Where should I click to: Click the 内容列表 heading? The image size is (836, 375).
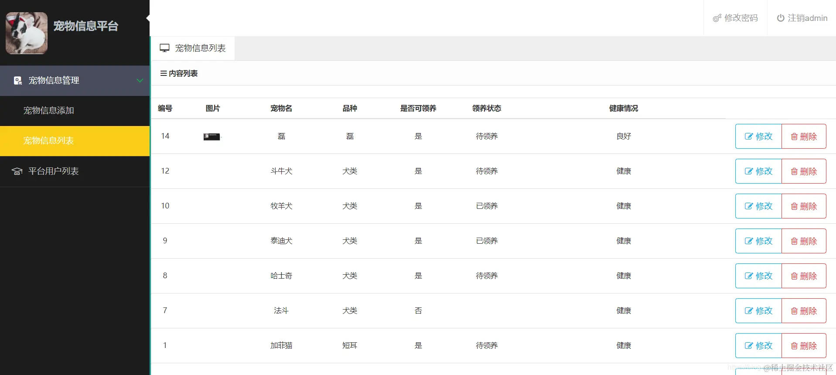pos(183,73)
